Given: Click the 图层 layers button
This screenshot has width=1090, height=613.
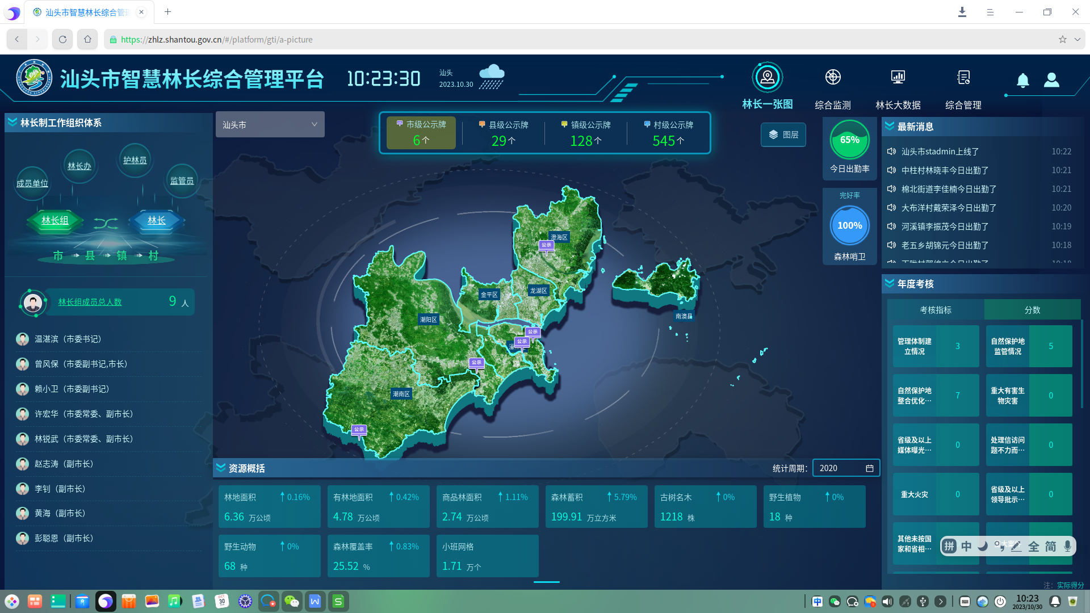Looking at the screenshot, I should point(783,135).
